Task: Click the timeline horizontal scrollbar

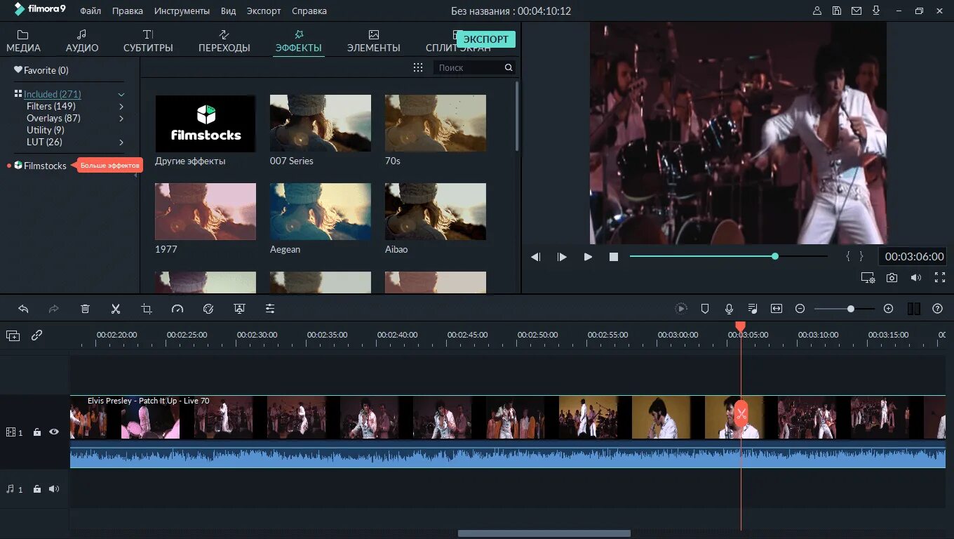Action: point(544,533)
